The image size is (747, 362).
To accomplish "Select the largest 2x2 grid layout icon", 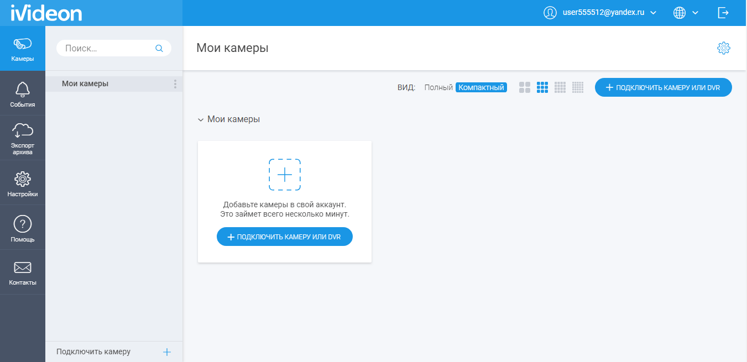I will pos(525,87).
